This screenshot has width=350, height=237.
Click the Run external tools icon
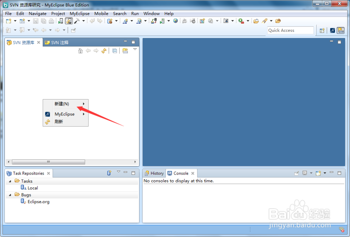241,21
